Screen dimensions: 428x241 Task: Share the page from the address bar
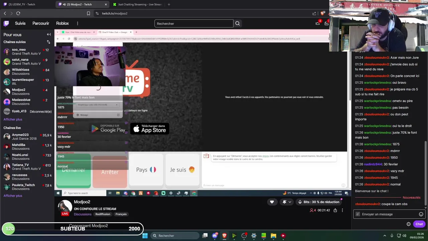pos(314,13)
